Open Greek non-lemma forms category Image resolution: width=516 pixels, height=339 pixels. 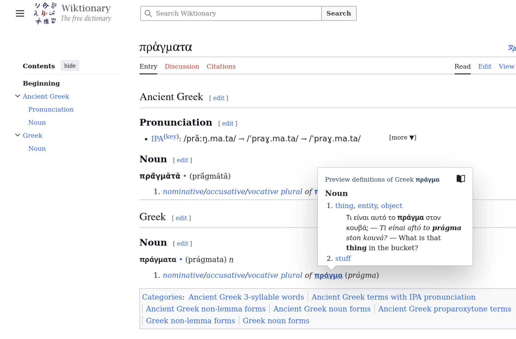click(190, 321)
